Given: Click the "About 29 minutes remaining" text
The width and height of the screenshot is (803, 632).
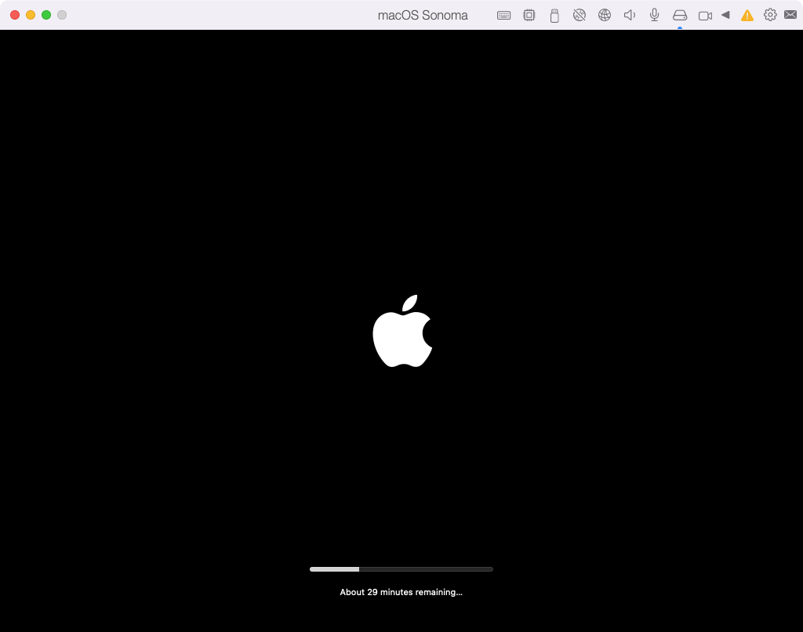Looking at the screenshot, I should (x=401, y=592).
